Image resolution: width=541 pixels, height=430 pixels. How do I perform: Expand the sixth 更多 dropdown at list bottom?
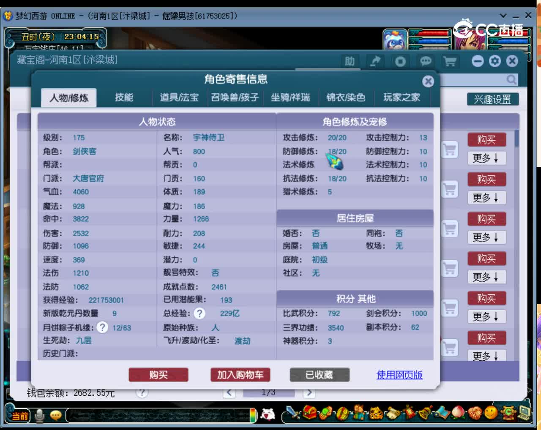click(x=486, y=356)
